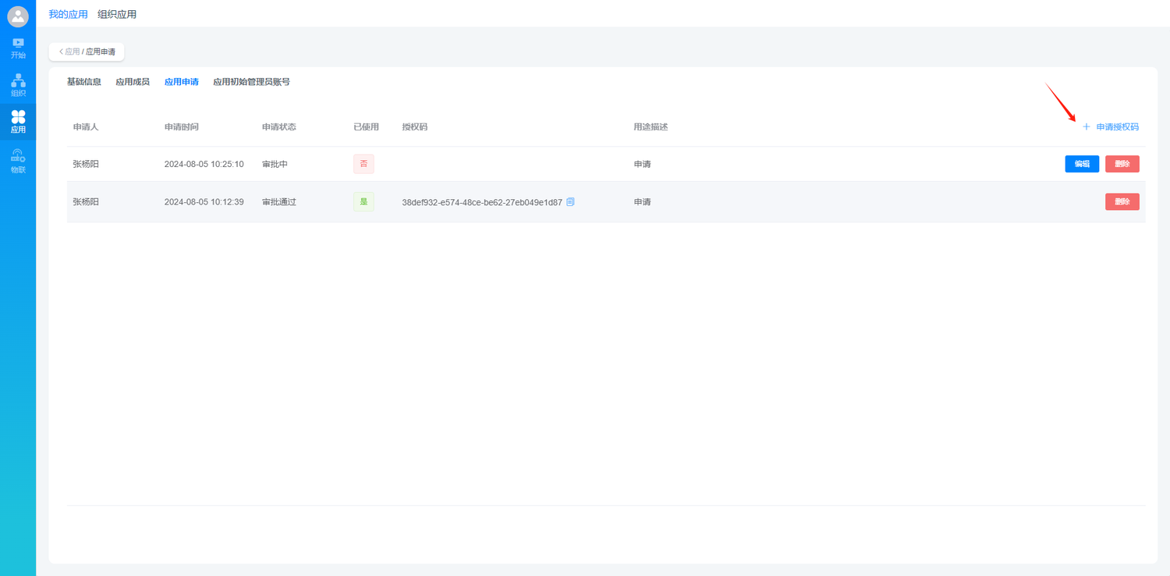The width and height of the screenshot is (1170, 576).
Task: Click the authorization code text 38def932
Action: click(481, 202)
